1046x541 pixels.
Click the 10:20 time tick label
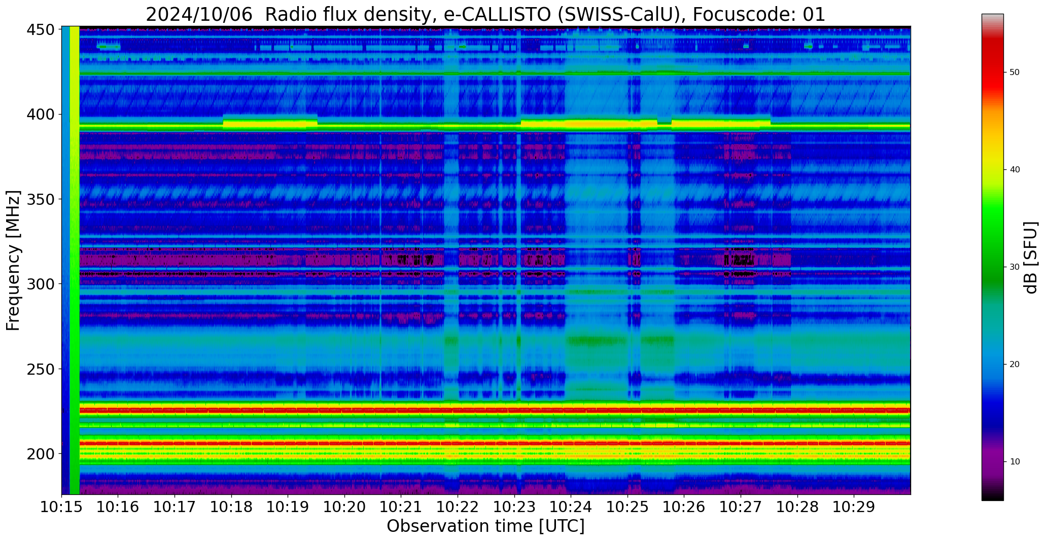pyautogui.click(x=344, y=507)
